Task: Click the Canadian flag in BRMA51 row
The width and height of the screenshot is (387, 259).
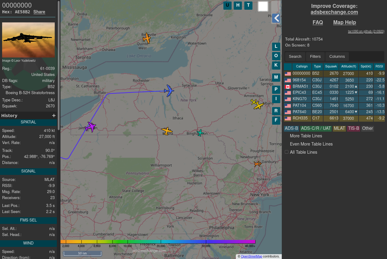Action: pyautogui.click(x=288, y=87)
